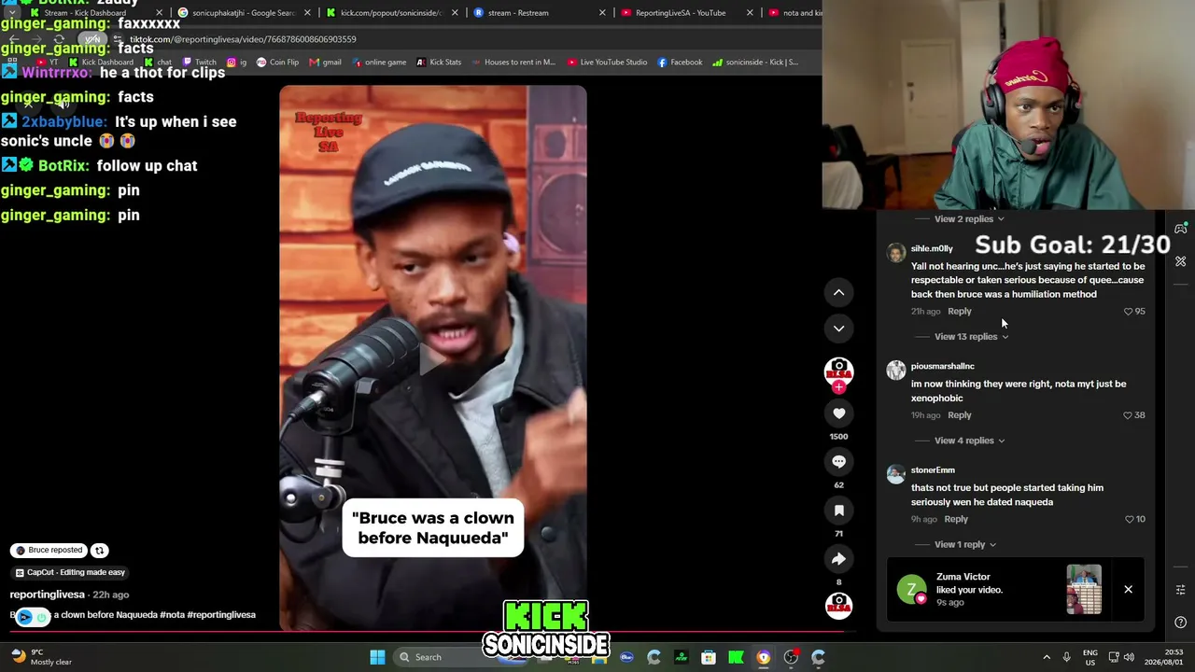The image size is (1195, 672).
Task: Open stonerEmm's profile picture
Action: click(896, 474)
